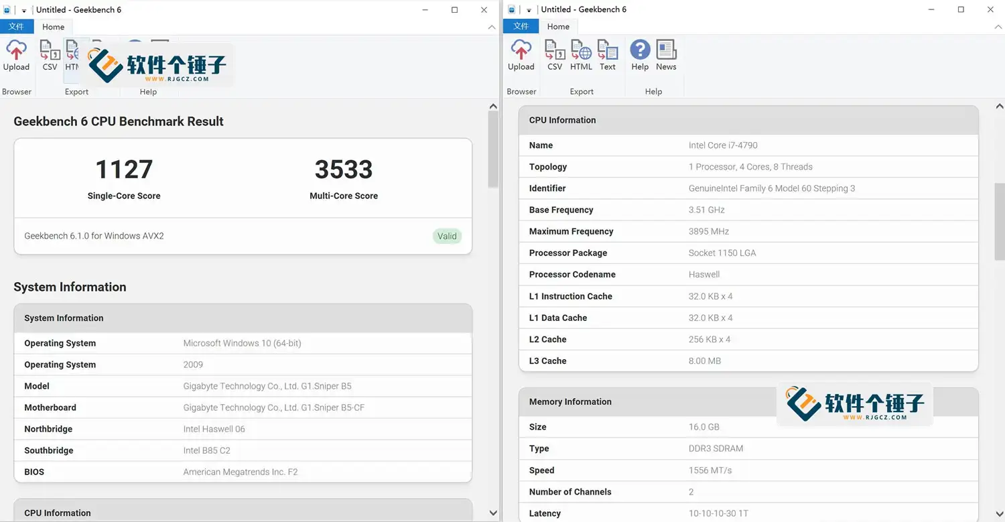
Task: Click the right window's title bar app icon
Action: (513, 10)
